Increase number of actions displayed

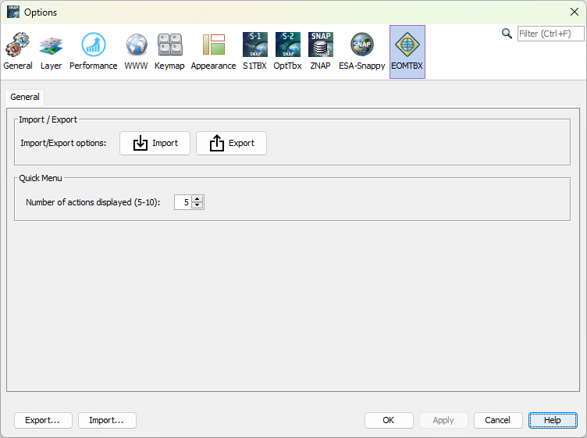click(x=197, y=199)
